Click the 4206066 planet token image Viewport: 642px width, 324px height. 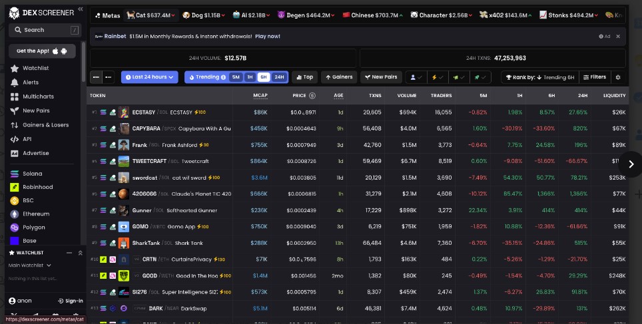(x=124, y=194)
